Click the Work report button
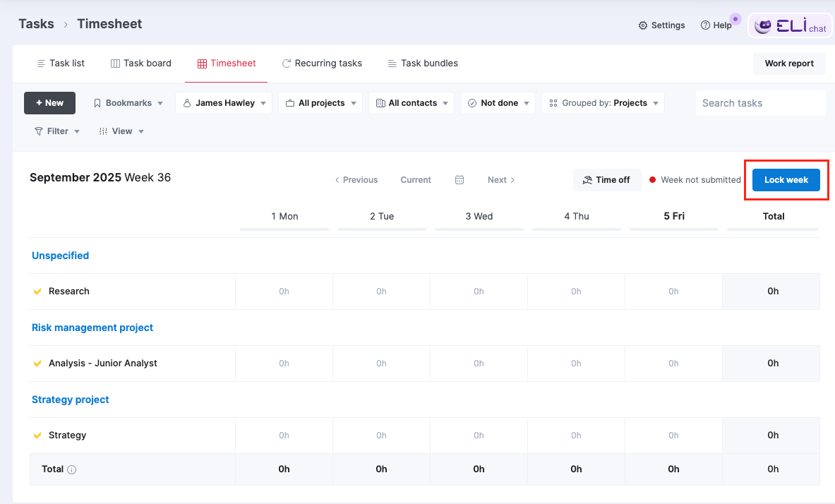Viewport: 835px width, 504px height. [x=789, y=64]
